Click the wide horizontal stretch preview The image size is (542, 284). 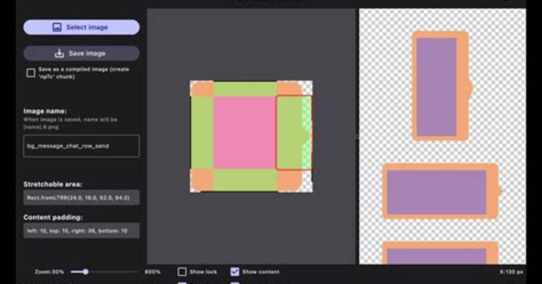click(x=441, y=191)
